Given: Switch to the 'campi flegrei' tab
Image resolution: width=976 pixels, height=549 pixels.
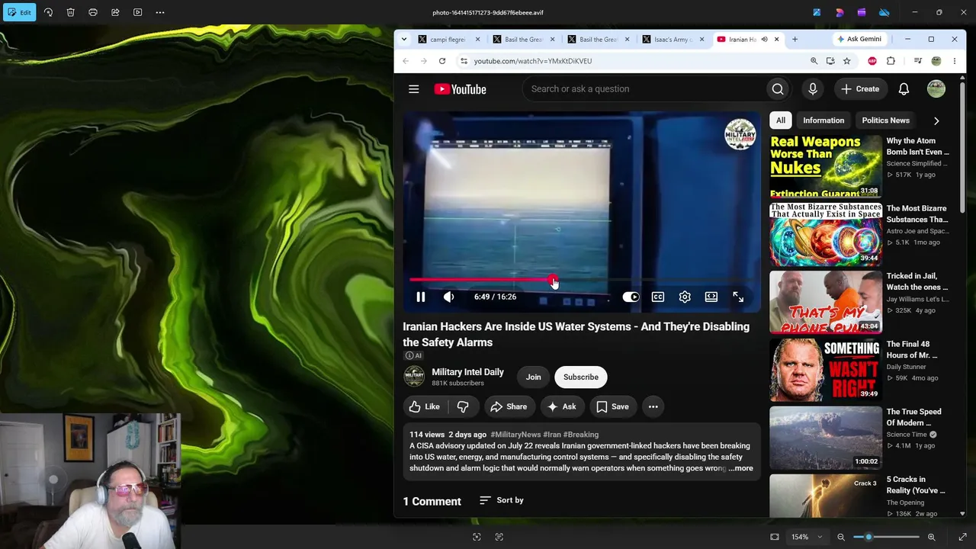Looking at the screenshot, I should coord(450,40).
